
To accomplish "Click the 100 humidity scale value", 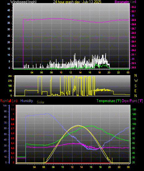I will click(5, 105).
